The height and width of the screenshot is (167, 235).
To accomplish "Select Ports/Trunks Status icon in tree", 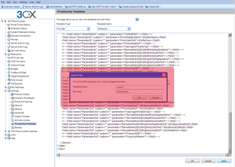I will (x=9, y=24).
